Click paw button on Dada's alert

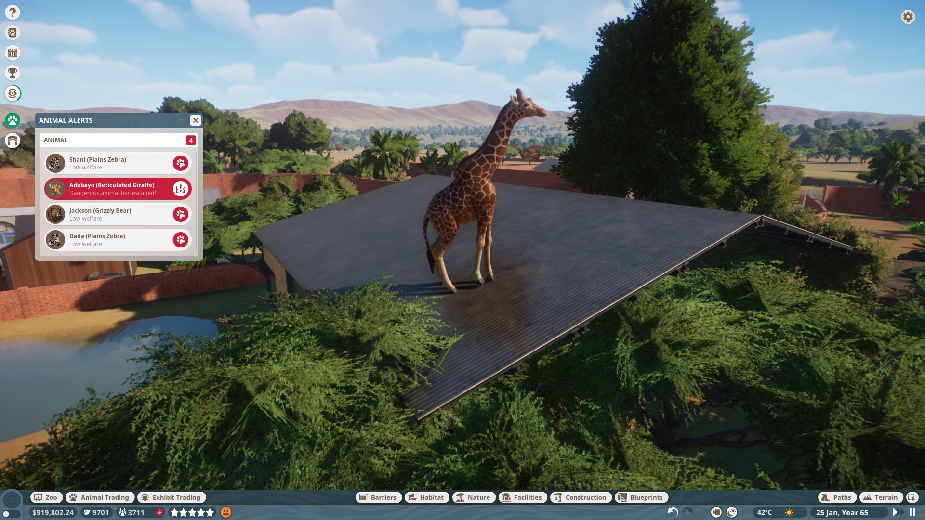tap(181, 240)
